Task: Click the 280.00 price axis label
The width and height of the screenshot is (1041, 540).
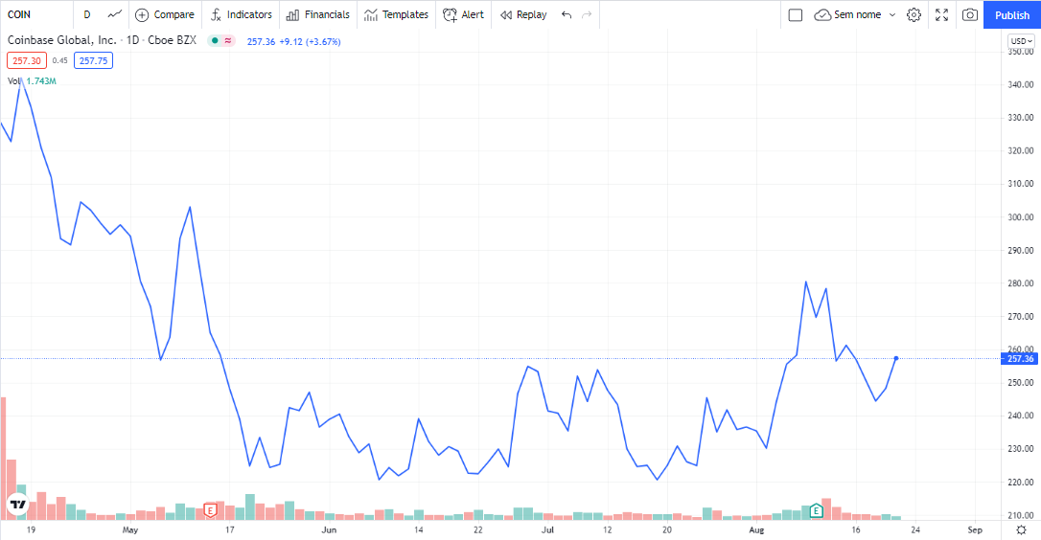Action: [x=1021, y=283]
